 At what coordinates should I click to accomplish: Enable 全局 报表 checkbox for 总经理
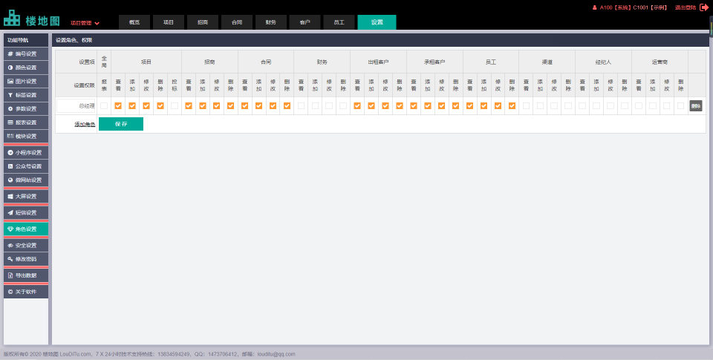coord(104,105)
